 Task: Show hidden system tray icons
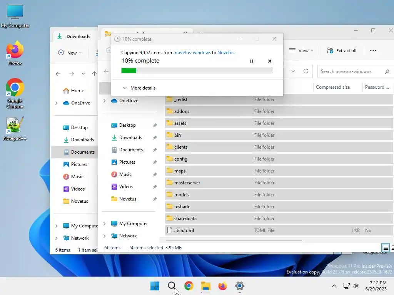[x=334, y=286]
